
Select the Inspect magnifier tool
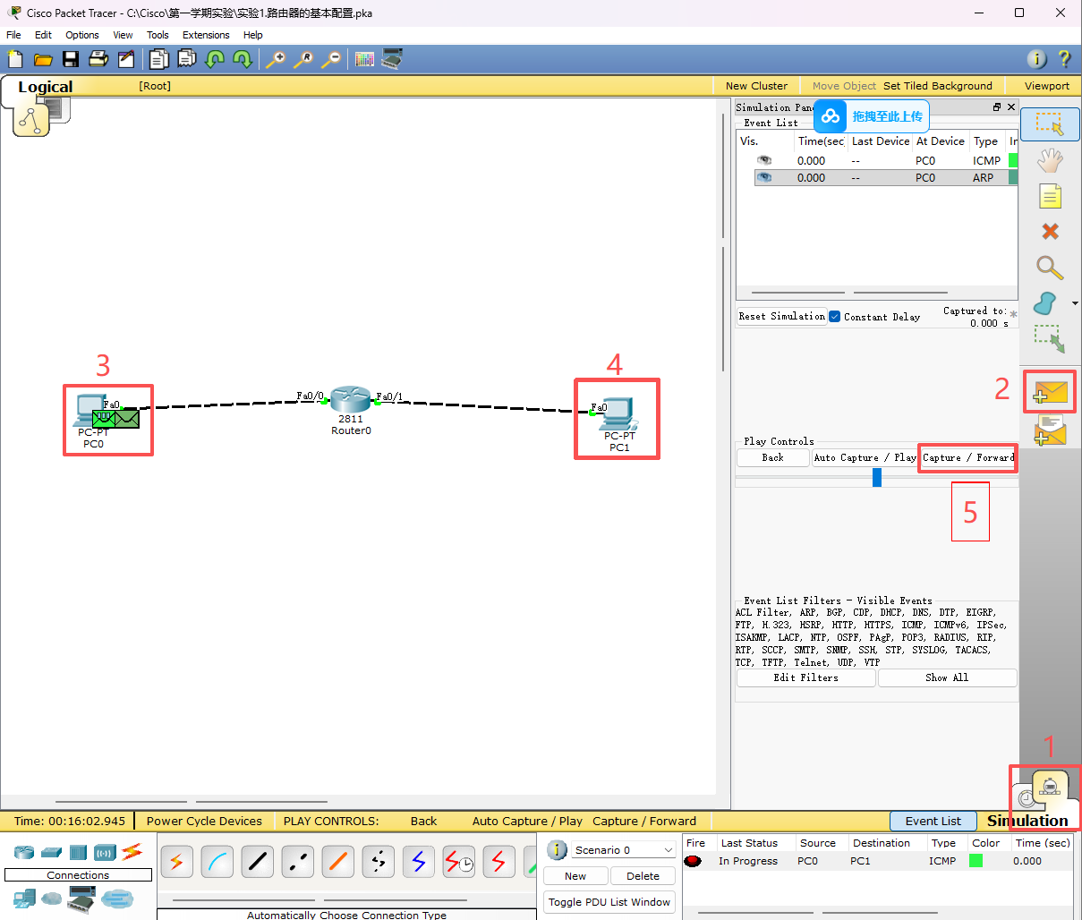pyautogui.click(x=1050, y=268)
